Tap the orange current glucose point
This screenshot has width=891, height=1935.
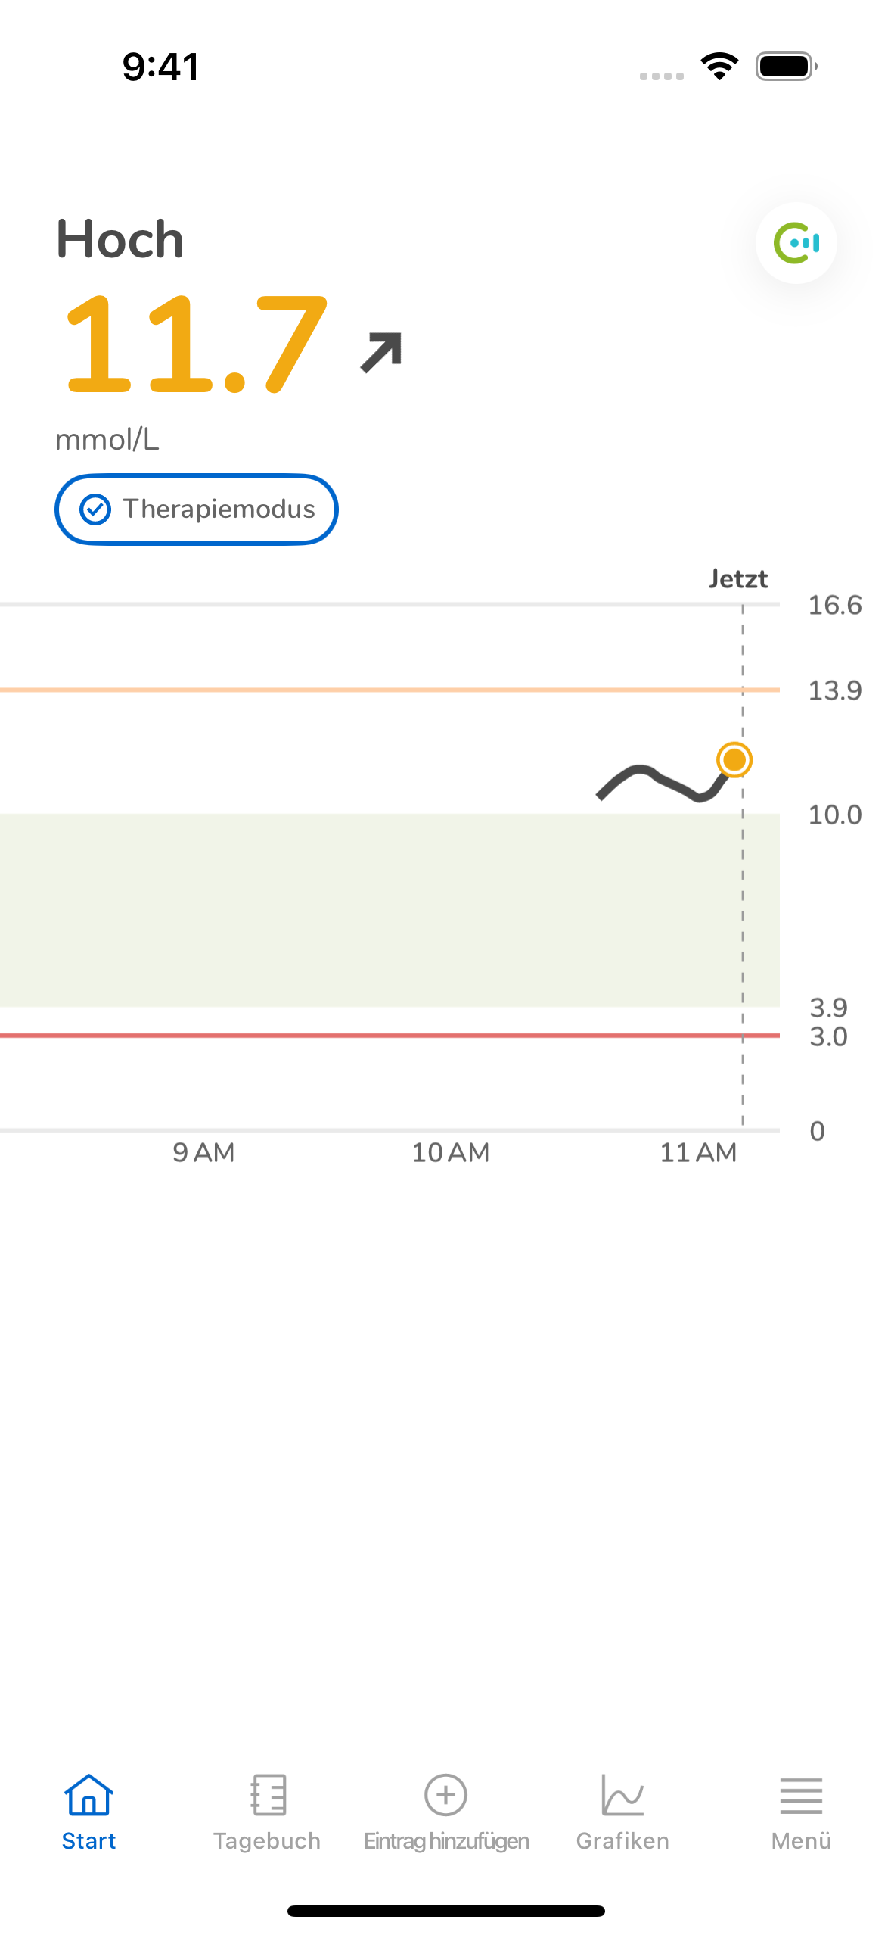coord(734,759)
